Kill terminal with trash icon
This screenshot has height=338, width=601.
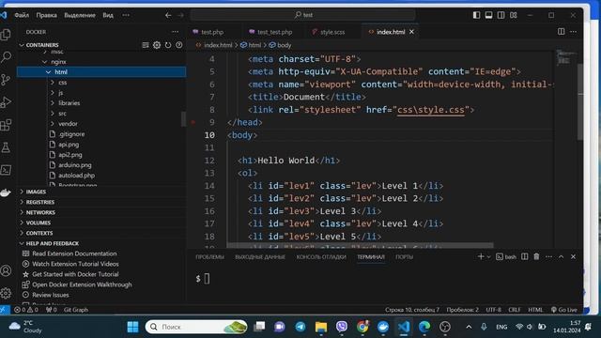tap(536, 256)
